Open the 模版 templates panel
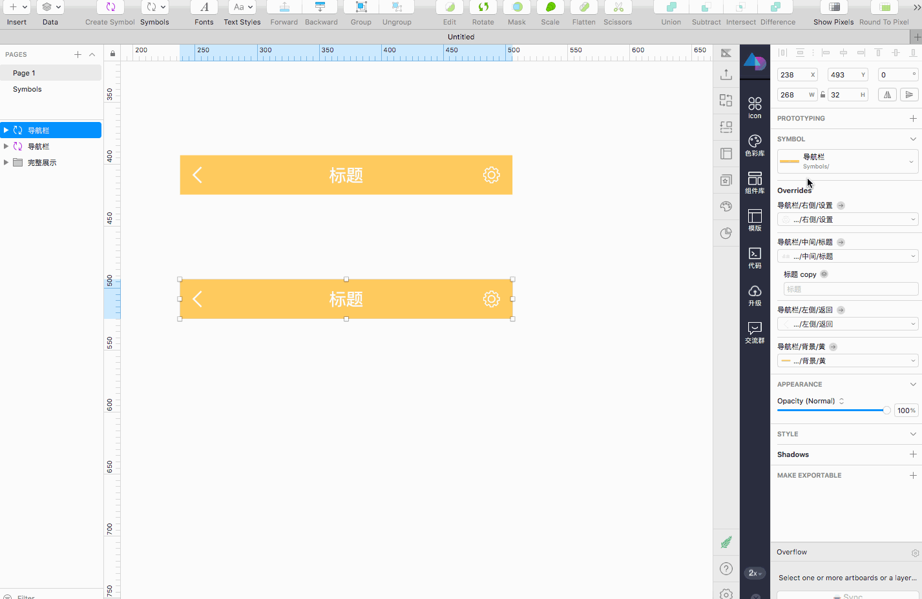The width and height of the screenshot is (922, 599). click(x=755, y=220)
